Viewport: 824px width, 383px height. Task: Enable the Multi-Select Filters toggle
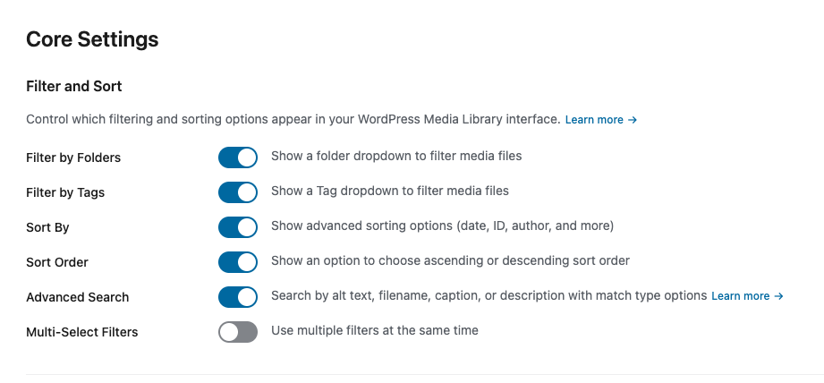(238, 332)
